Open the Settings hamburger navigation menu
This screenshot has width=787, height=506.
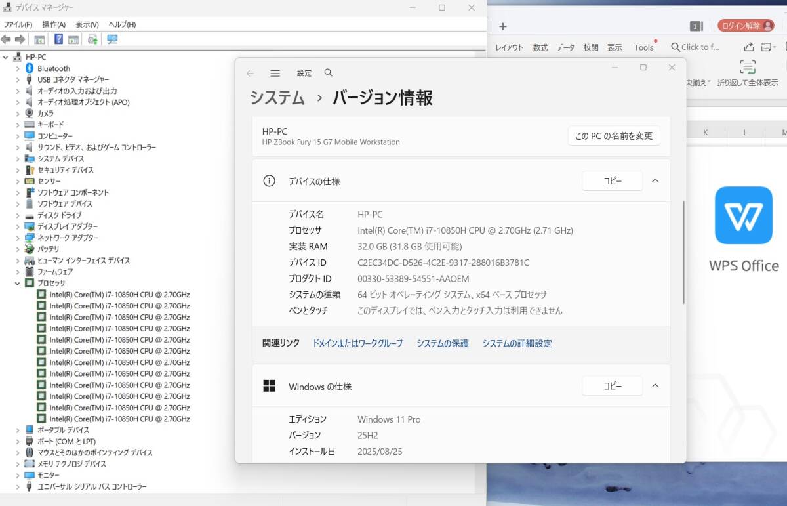tap(275, 74)
